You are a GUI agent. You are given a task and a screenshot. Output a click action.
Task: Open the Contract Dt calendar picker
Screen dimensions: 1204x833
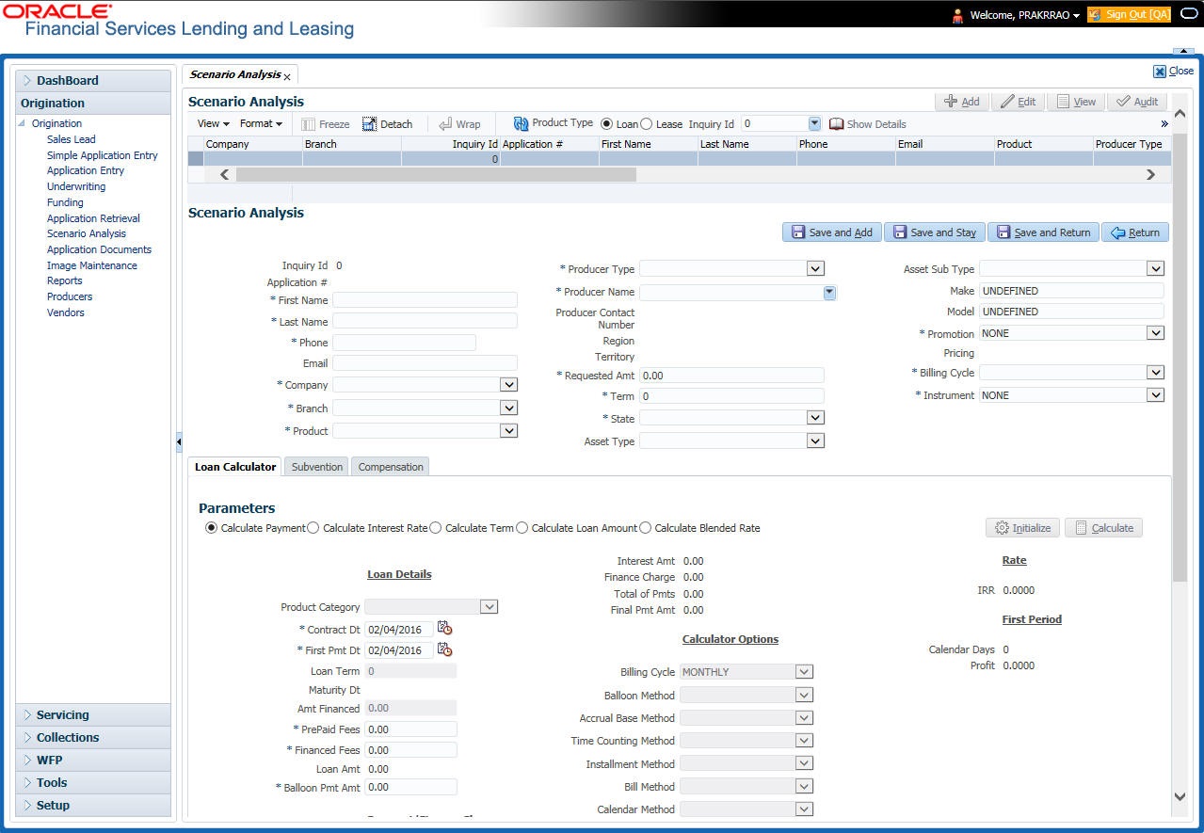(x=444, y=629)
